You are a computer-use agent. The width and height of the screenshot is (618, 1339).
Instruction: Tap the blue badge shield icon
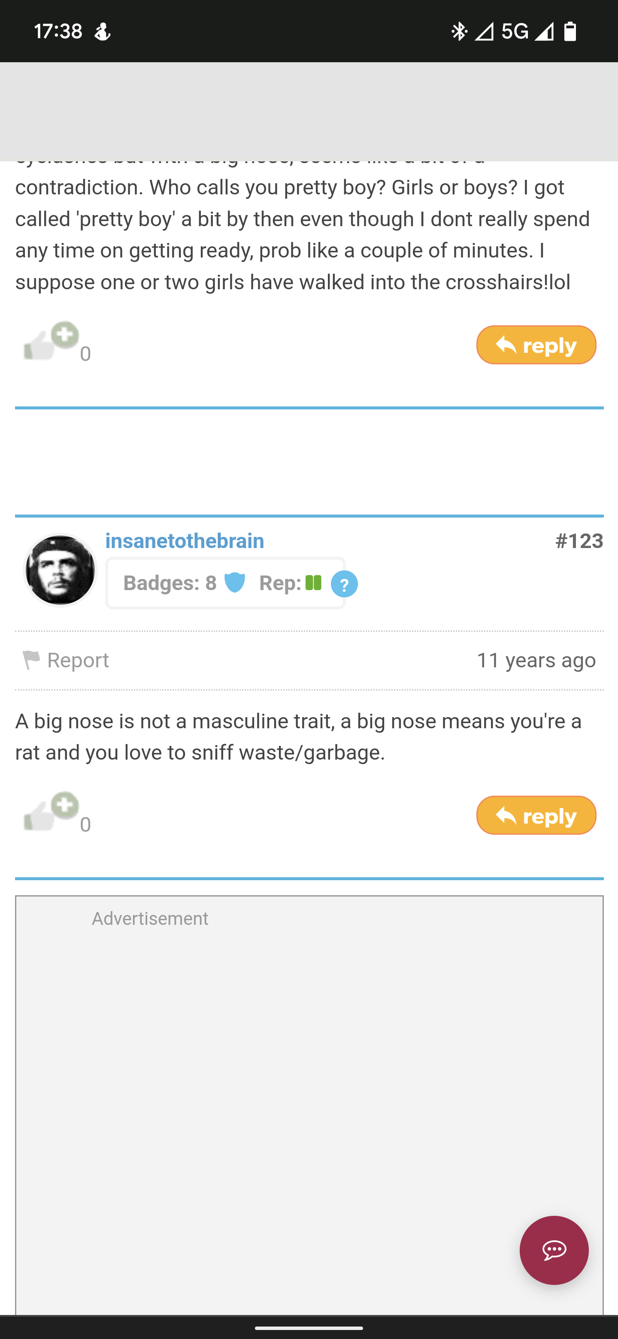click(234, 583)
